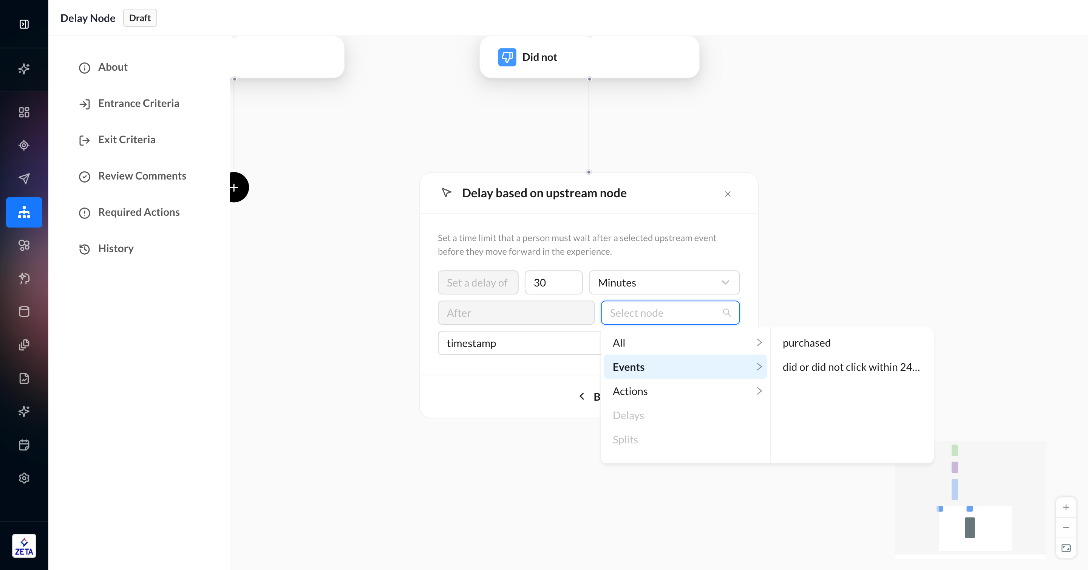
Task: Click the Did not node card
Action: coord(589,57)
